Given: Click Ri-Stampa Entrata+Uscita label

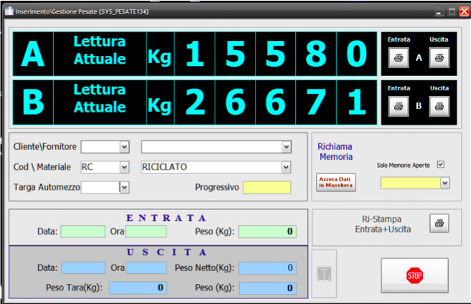Looking at the screenshot, I should click(x=383, y=224).
